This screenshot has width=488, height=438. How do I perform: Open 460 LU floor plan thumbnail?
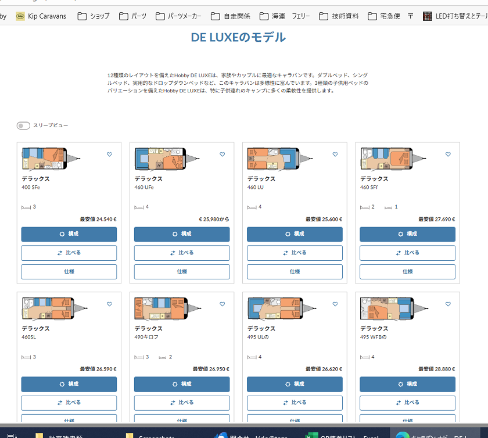pyautogui.click(x=280, y=159)
